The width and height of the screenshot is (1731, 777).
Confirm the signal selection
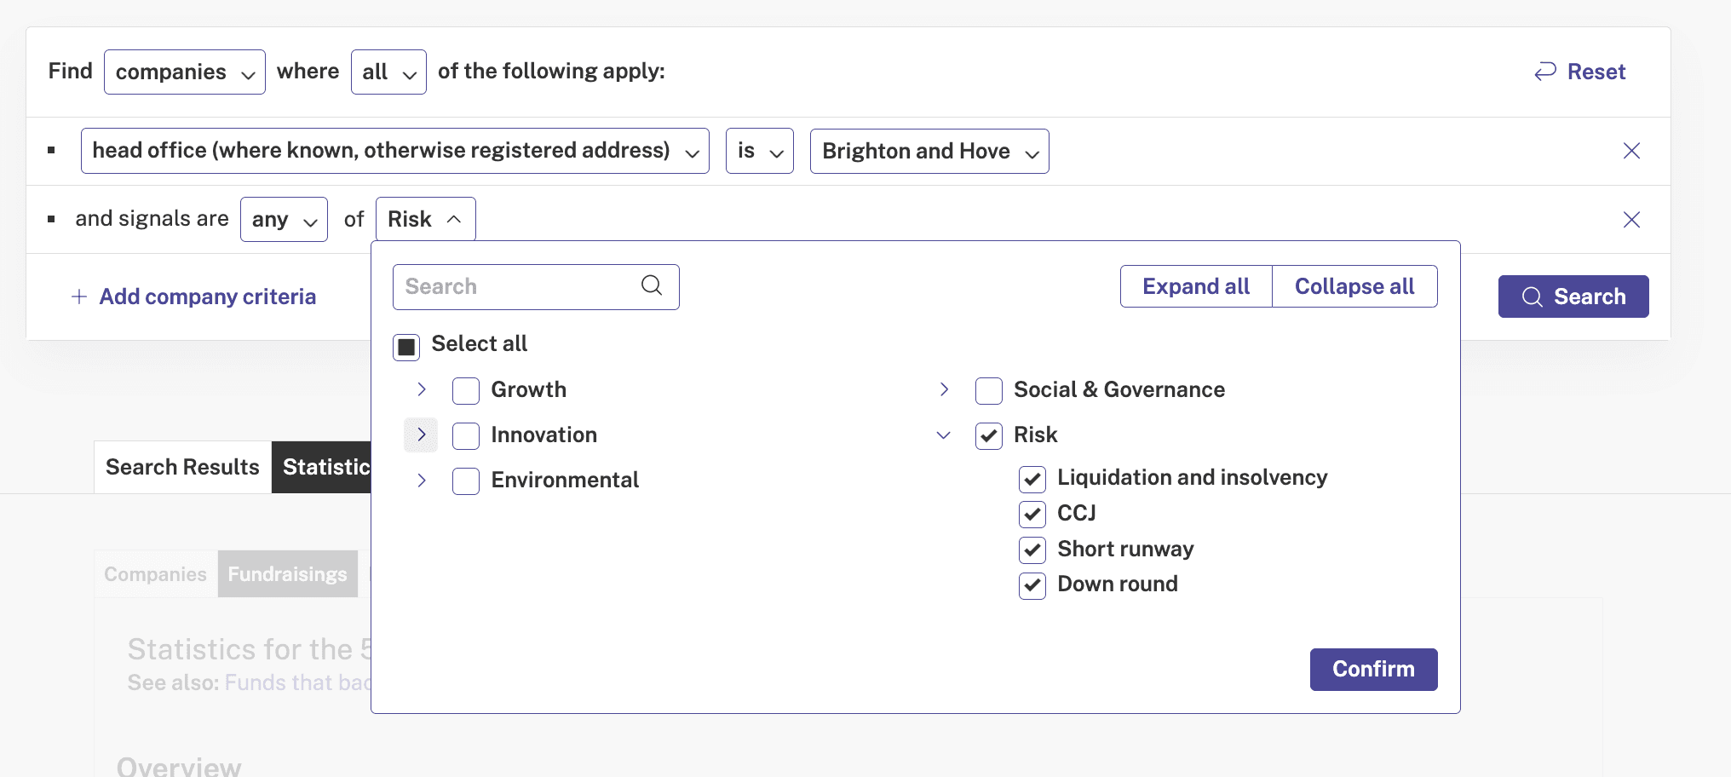point(1373,670)
